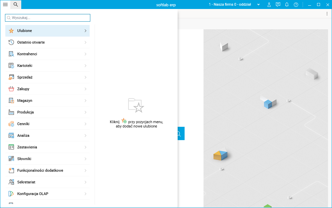Expand the Konfiguracja OLAP chevron
Image resolution: width=332 pixels, height=208 pixels.
pos(86,194)
